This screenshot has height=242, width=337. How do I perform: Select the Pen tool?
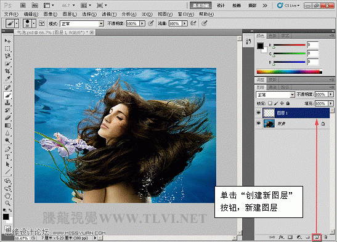point(7,149)
